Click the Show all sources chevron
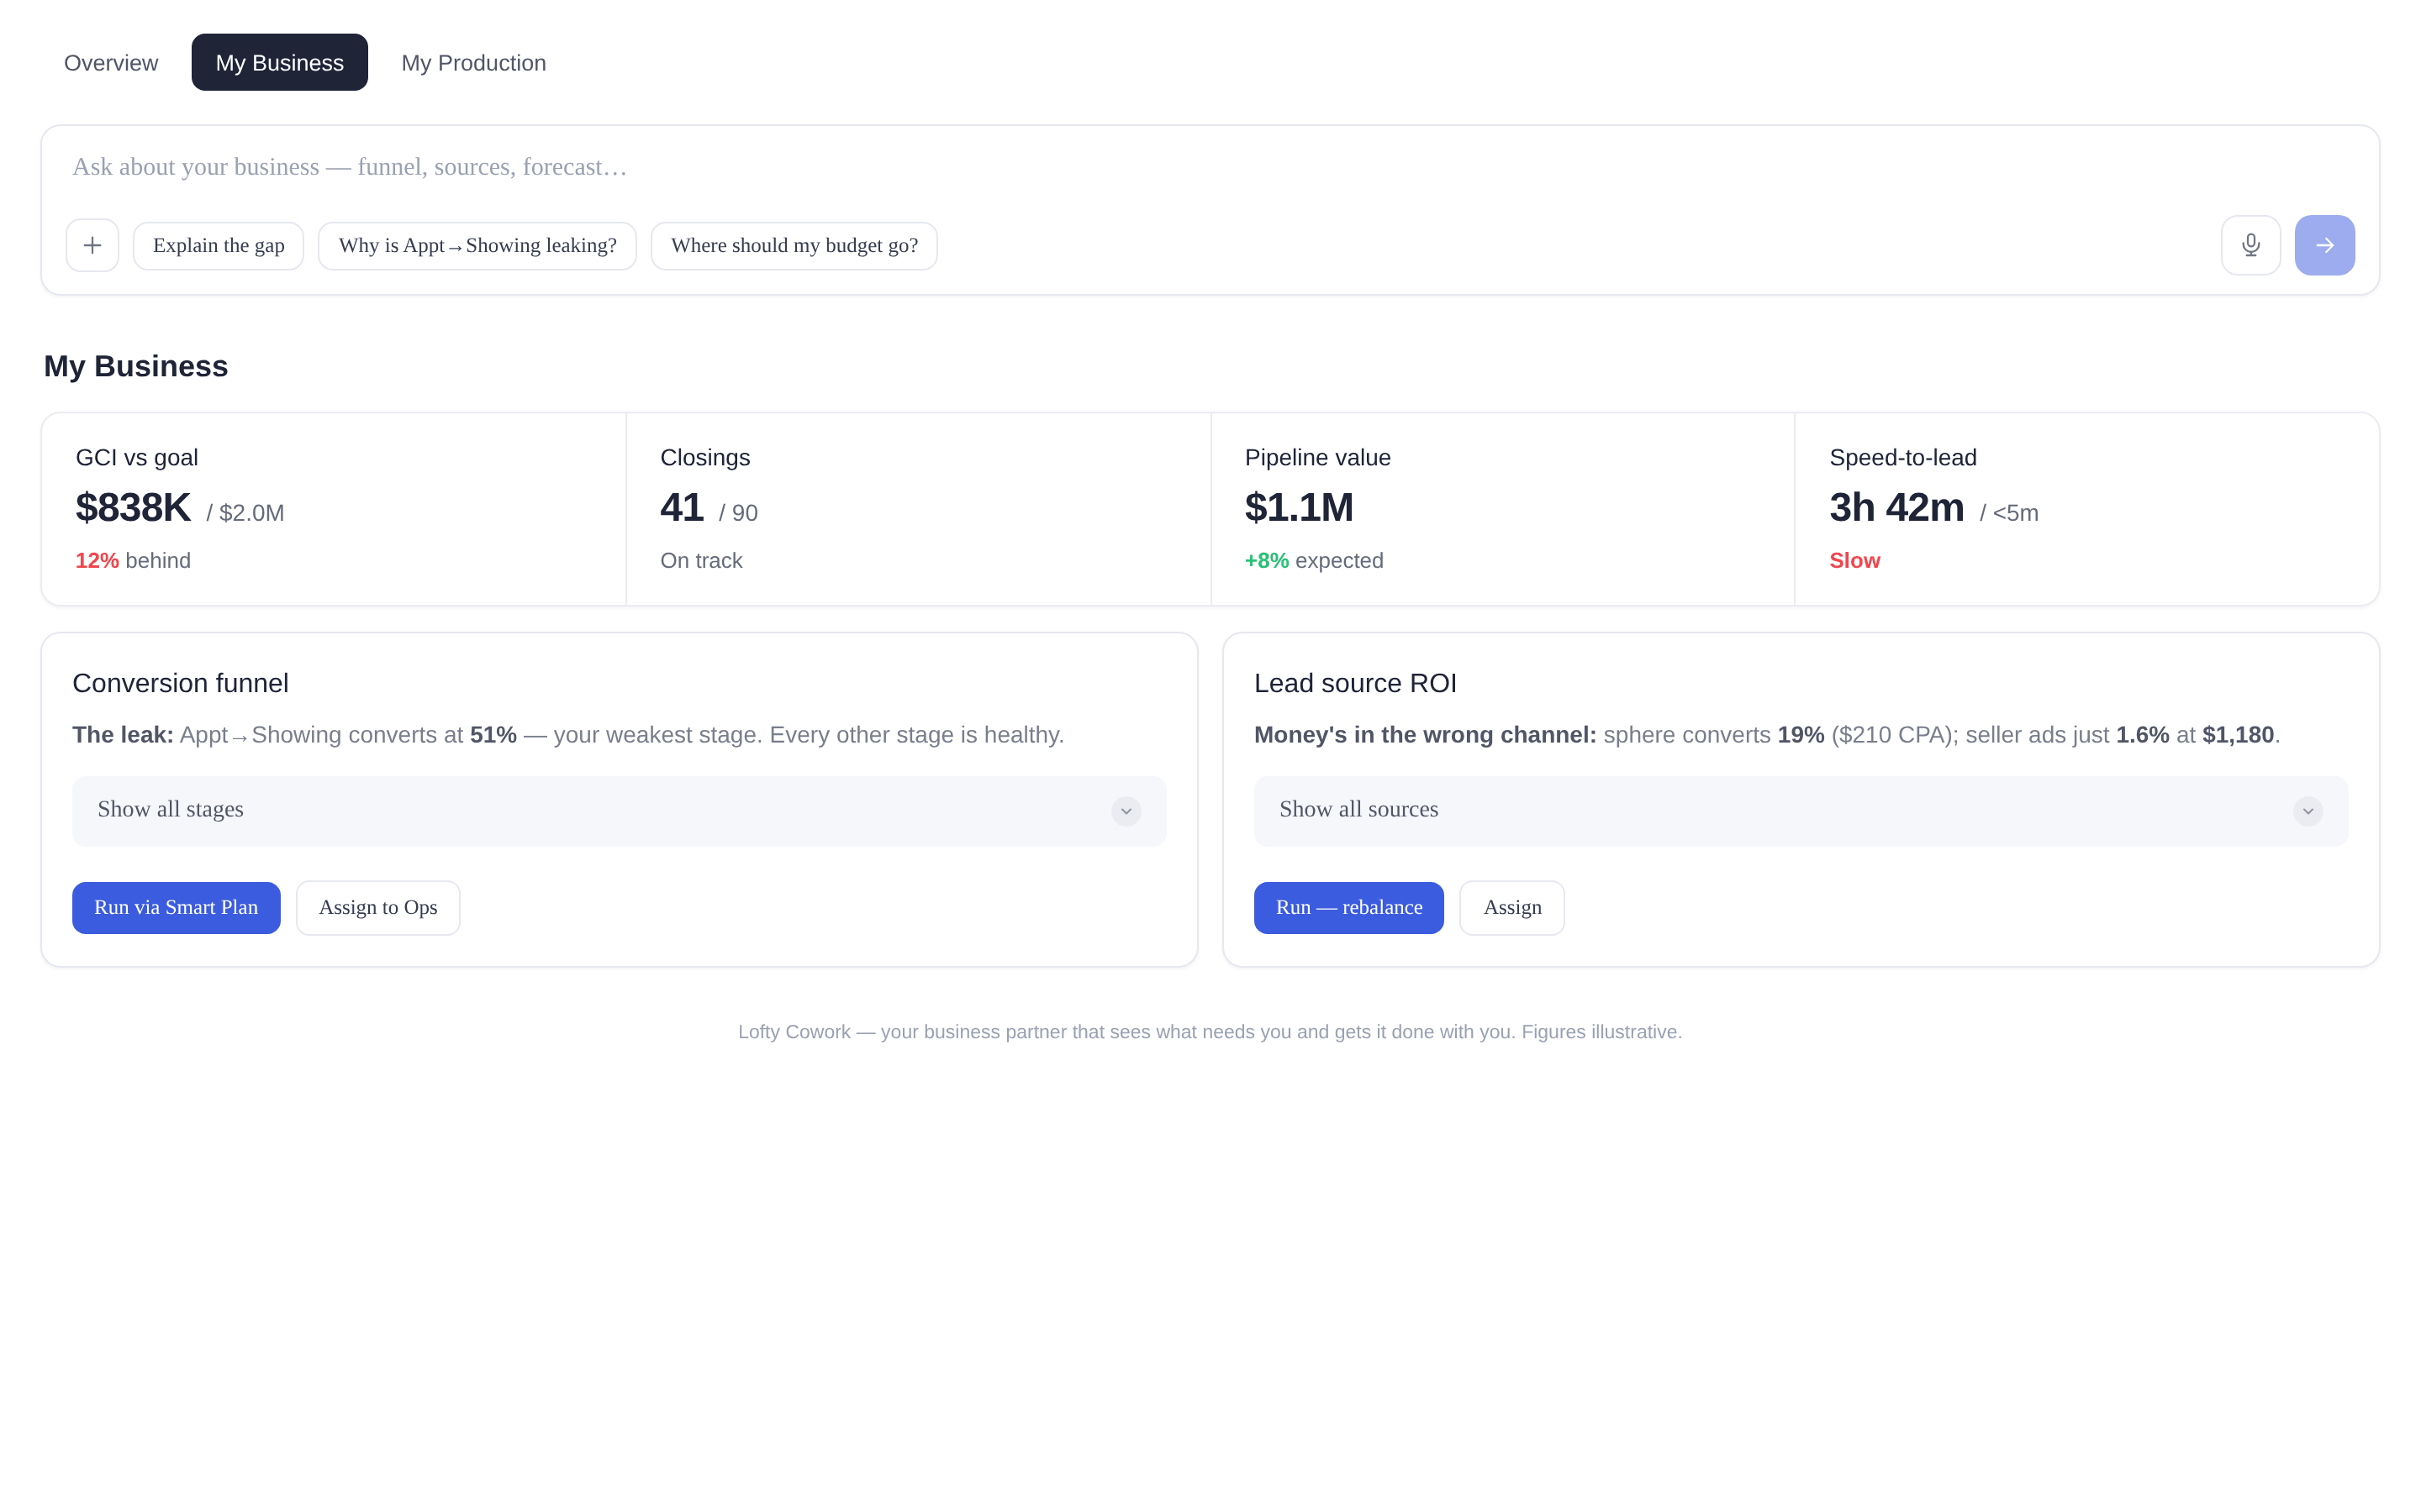The image size is (2421, 1512). coord(2308,811)
